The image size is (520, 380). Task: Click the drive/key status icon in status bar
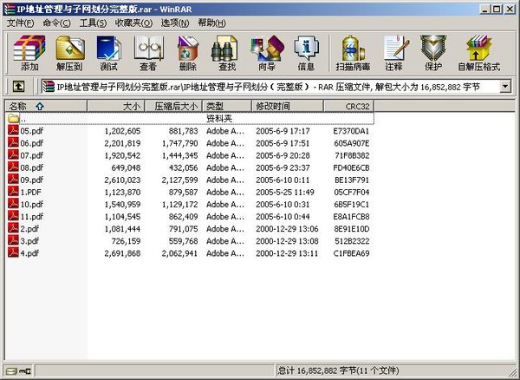18,370
